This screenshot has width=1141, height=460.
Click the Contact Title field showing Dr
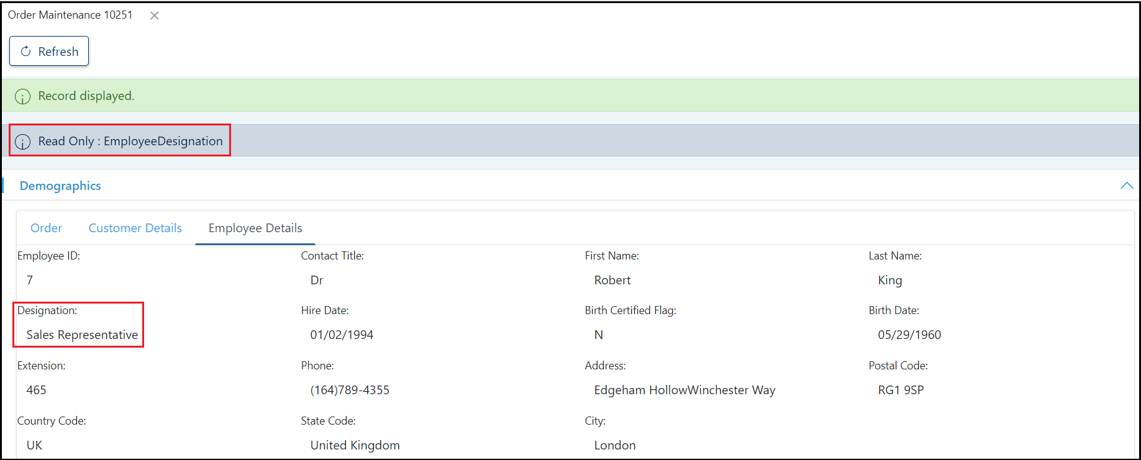[317, 280]
